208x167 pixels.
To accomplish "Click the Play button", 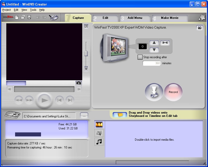I will click(x=44, y=100).
